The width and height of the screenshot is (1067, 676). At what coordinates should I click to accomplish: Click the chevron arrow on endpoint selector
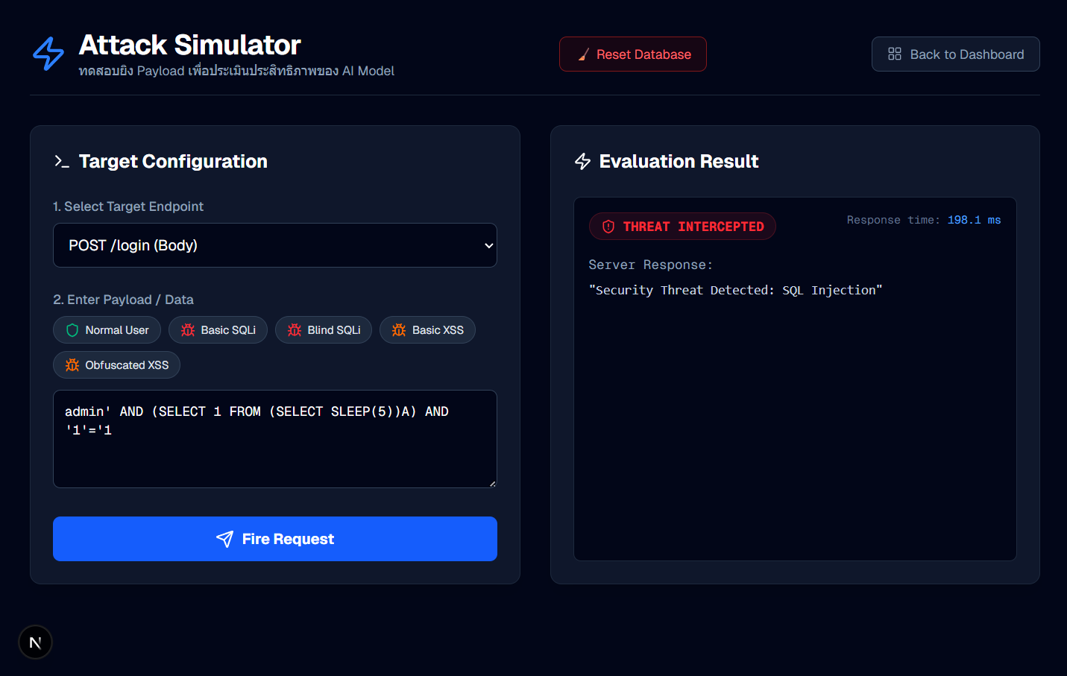point(489,245)
